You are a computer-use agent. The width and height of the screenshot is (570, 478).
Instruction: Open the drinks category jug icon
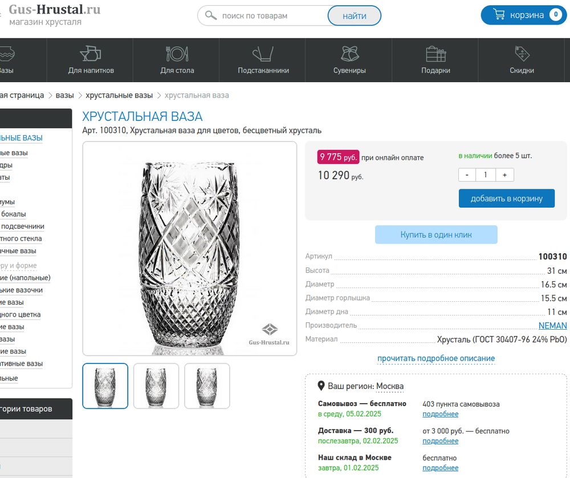click(x=91, y=54)
